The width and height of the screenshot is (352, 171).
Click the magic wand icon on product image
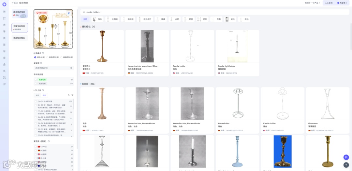click(x=69, y=13)
